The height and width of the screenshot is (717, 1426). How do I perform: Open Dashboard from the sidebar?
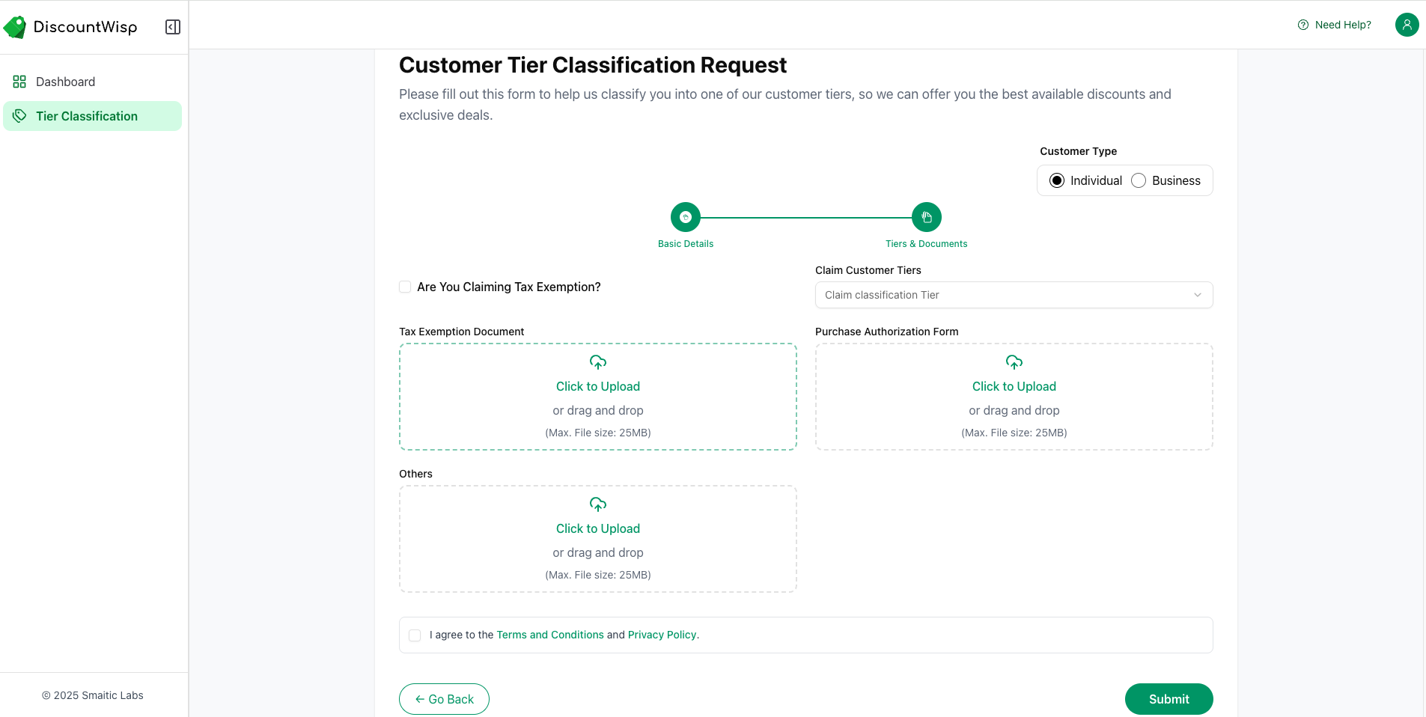pyautogui.click(x=65, y=82)
